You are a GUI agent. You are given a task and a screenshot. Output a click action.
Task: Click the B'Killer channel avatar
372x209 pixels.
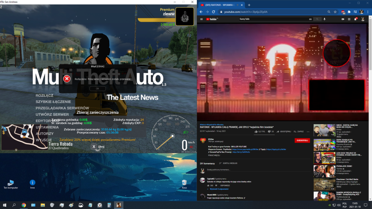203,141
